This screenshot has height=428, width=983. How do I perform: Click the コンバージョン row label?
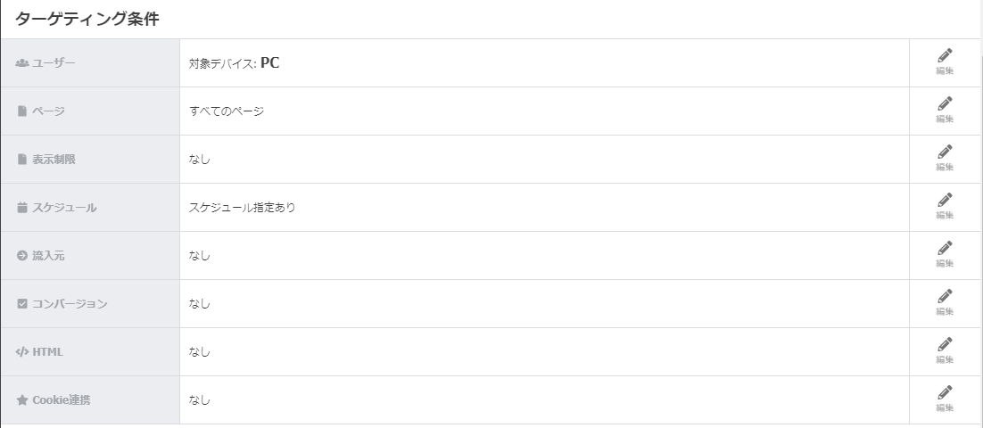[x=70, y=304]
